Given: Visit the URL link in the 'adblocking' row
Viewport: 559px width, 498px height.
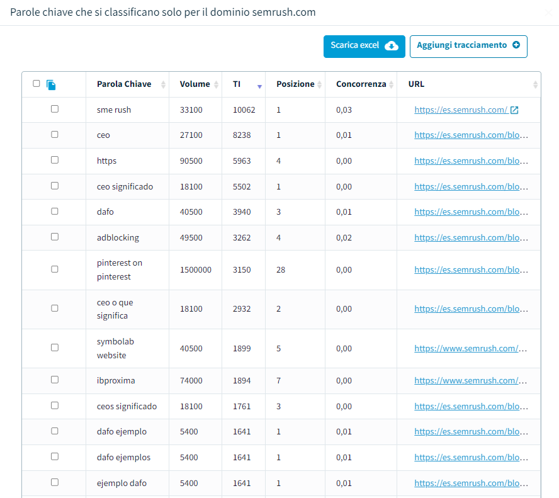Looking at the screenshot, I should pyautogui.click(x=470, y=238).
